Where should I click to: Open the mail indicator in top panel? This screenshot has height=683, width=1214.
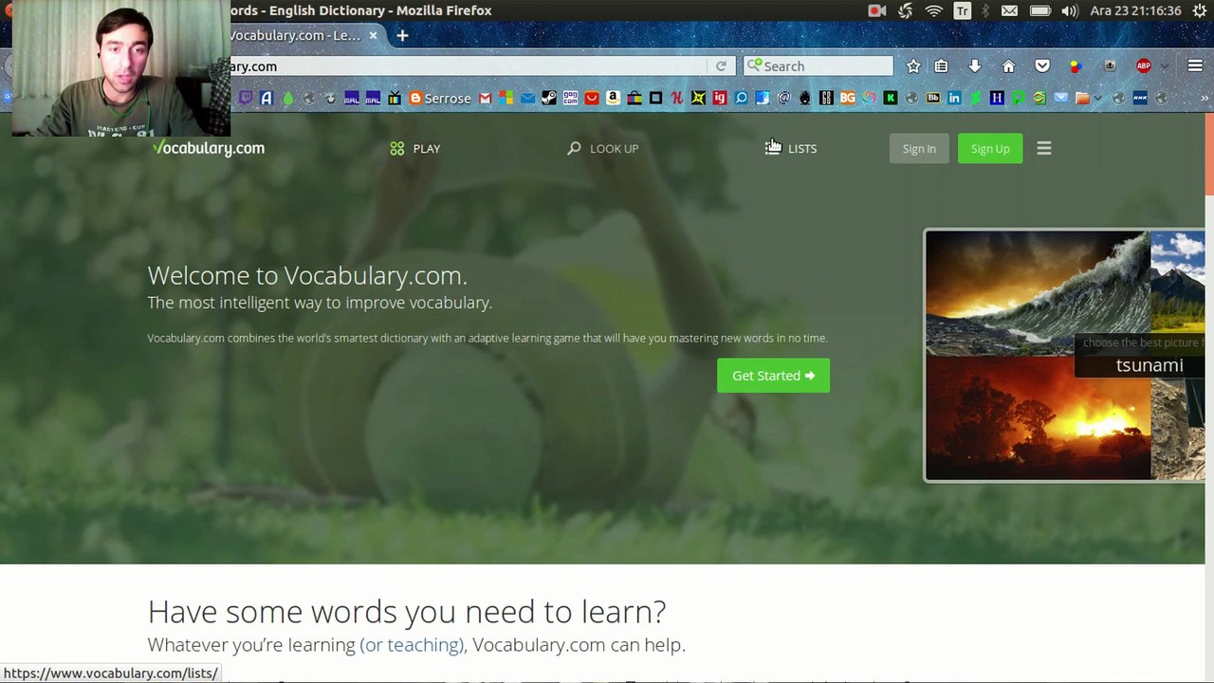click(x=1009, y=11)
